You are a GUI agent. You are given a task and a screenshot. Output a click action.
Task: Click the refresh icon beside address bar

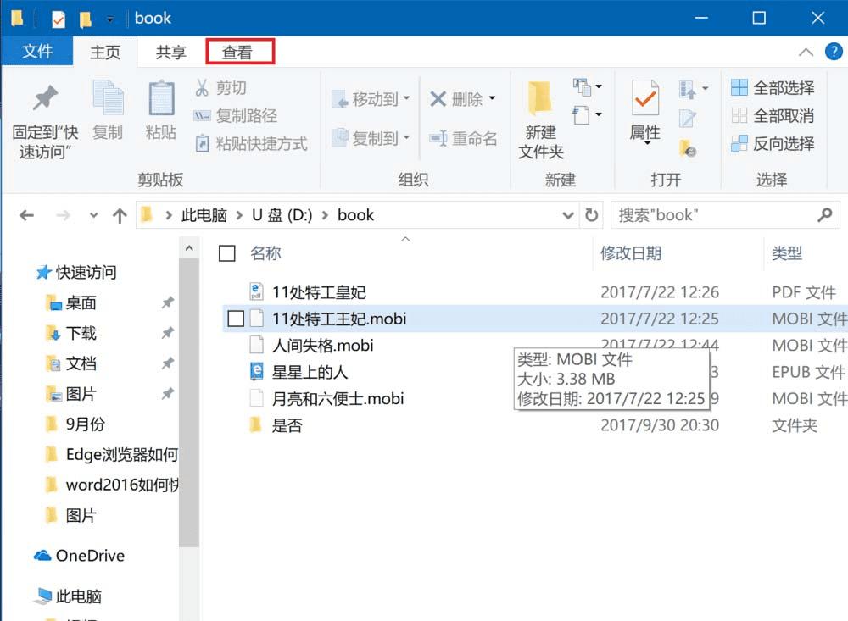click(592, 215)
